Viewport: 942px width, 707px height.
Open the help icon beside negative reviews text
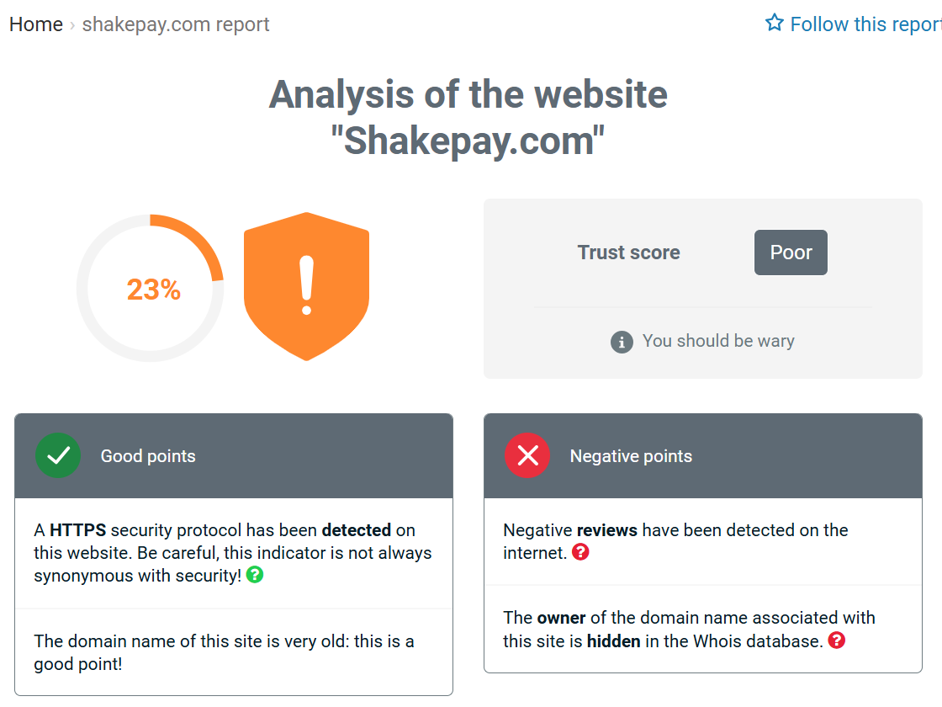[580, 552]
